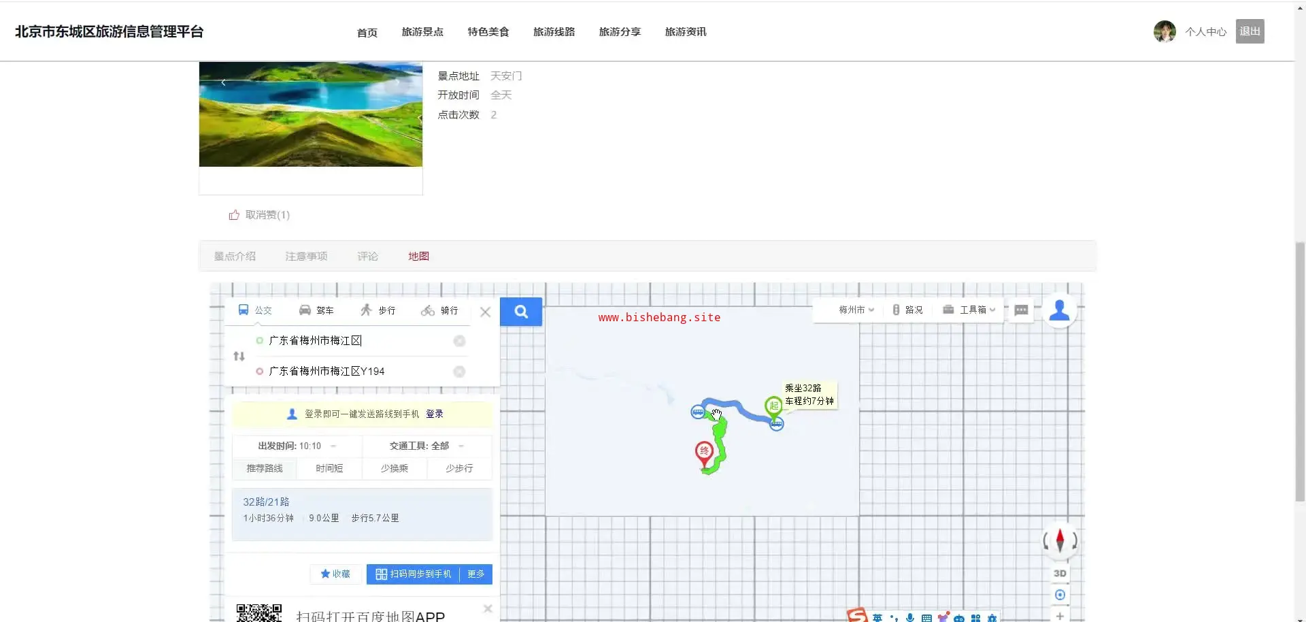The width and height of the screenshot is (1306, 622).
Task: Close the route planning panel
Action: click(x=485, y=312)
